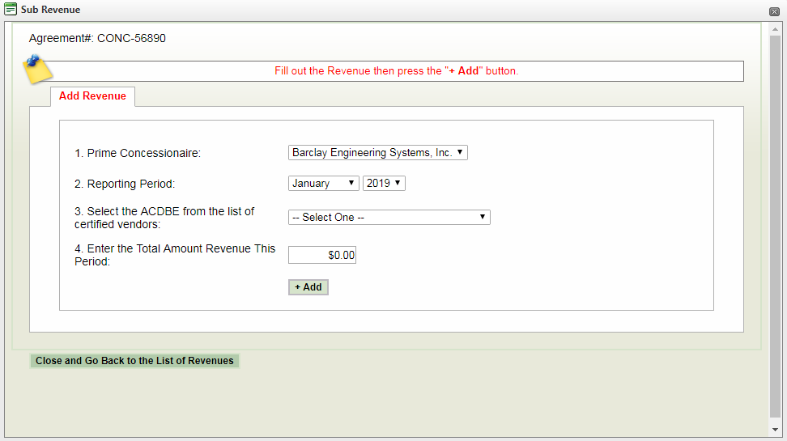Close the Sub Revenue dialog

[x=774, y=11]
